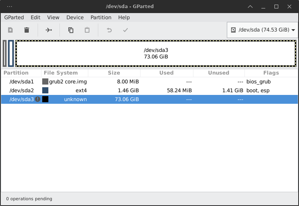Maximize the GParted window
The width and height of the screenshot is (299, 206).
(x=276, y=7)
